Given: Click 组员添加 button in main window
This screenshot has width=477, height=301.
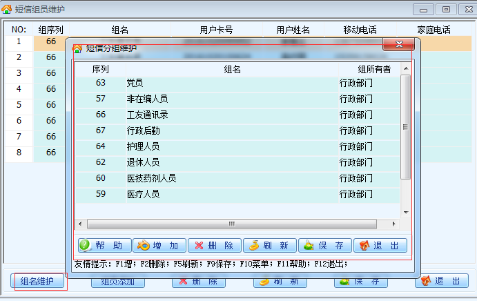Looking at the screenshot, I should click(x=118, y=282).
